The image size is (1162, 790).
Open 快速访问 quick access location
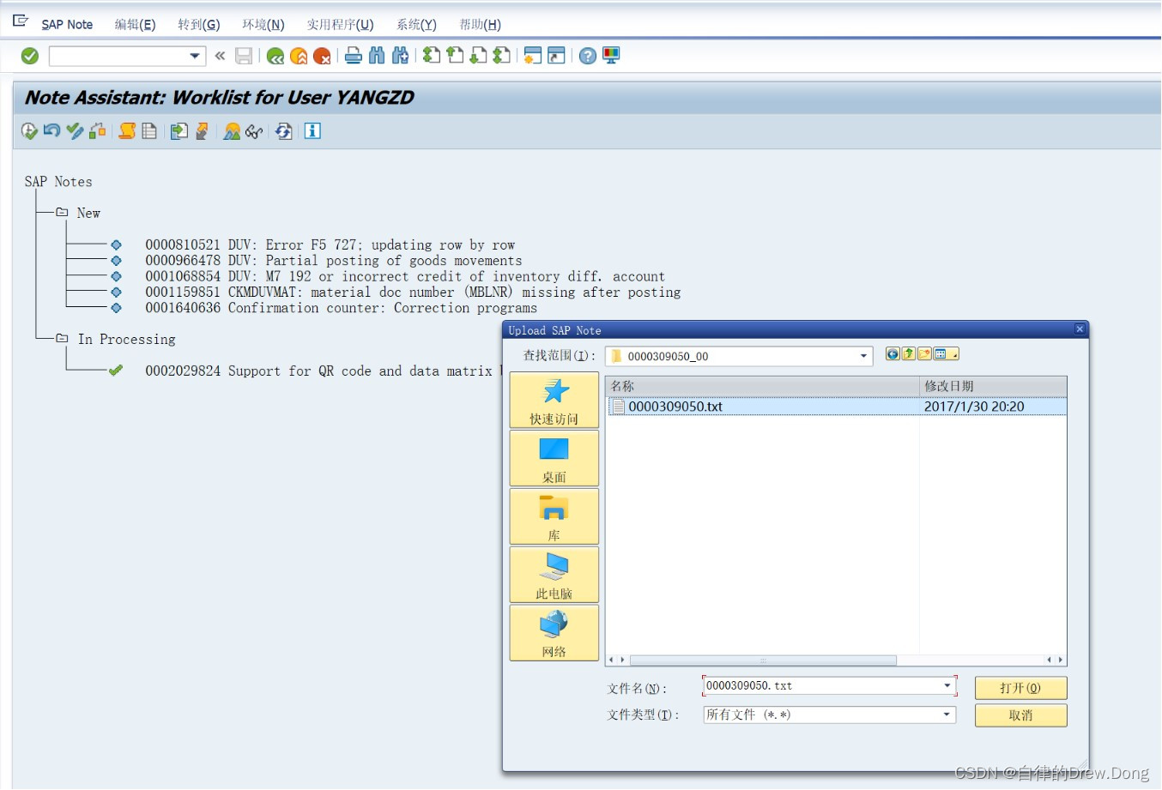pos(554,400)
